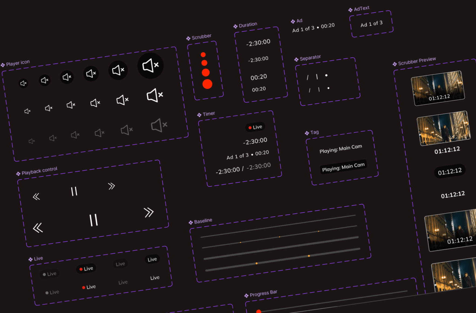Click gray-dot Live label without pill background
This screenshot has height=313, width=476.
[52, 292]
